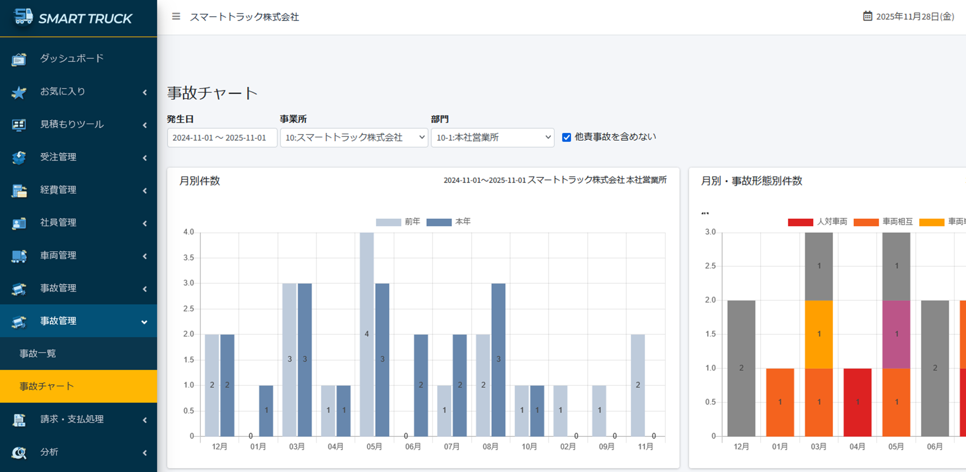
Task: Click the 人対車両 red legend swatch
Action: (x=800, y=222)
